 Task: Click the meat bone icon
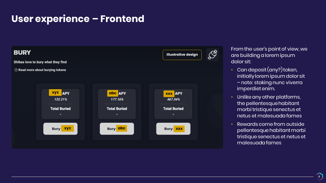click(212, 55)
